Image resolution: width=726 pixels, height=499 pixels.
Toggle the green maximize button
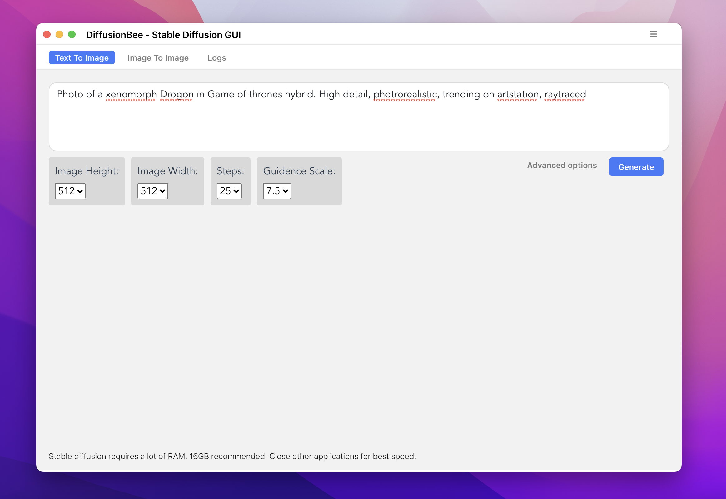[72, 34]
